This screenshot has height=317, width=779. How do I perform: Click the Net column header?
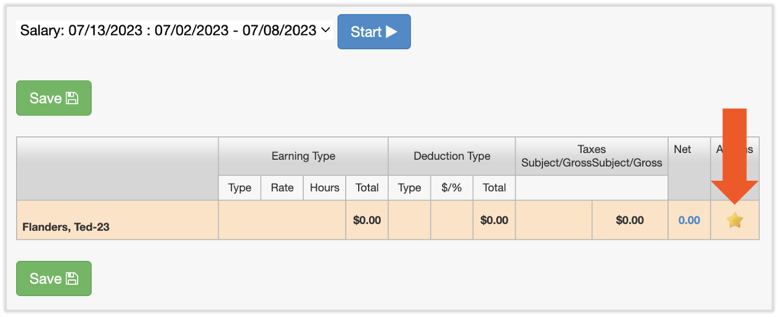pos(682,149)
